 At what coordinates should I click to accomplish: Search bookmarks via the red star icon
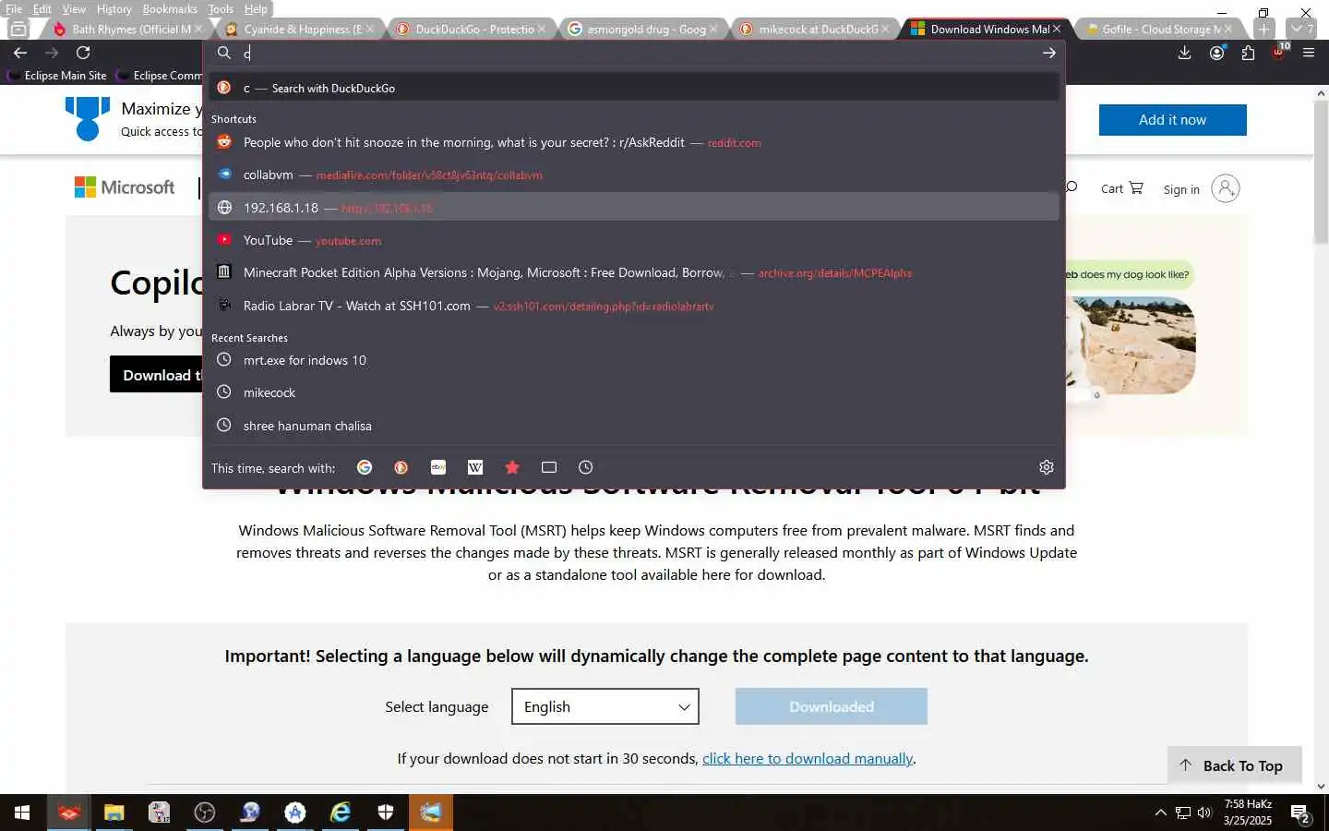pos(512,467)
